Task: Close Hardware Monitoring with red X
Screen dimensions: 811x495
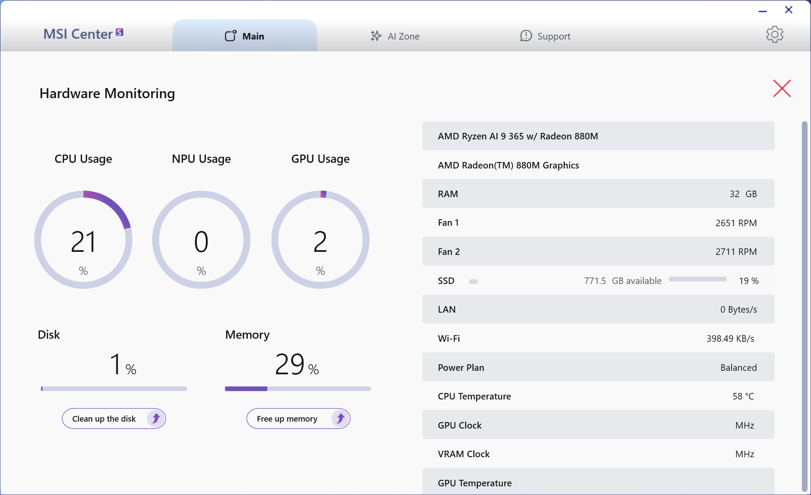Action: tap(782, 89)
